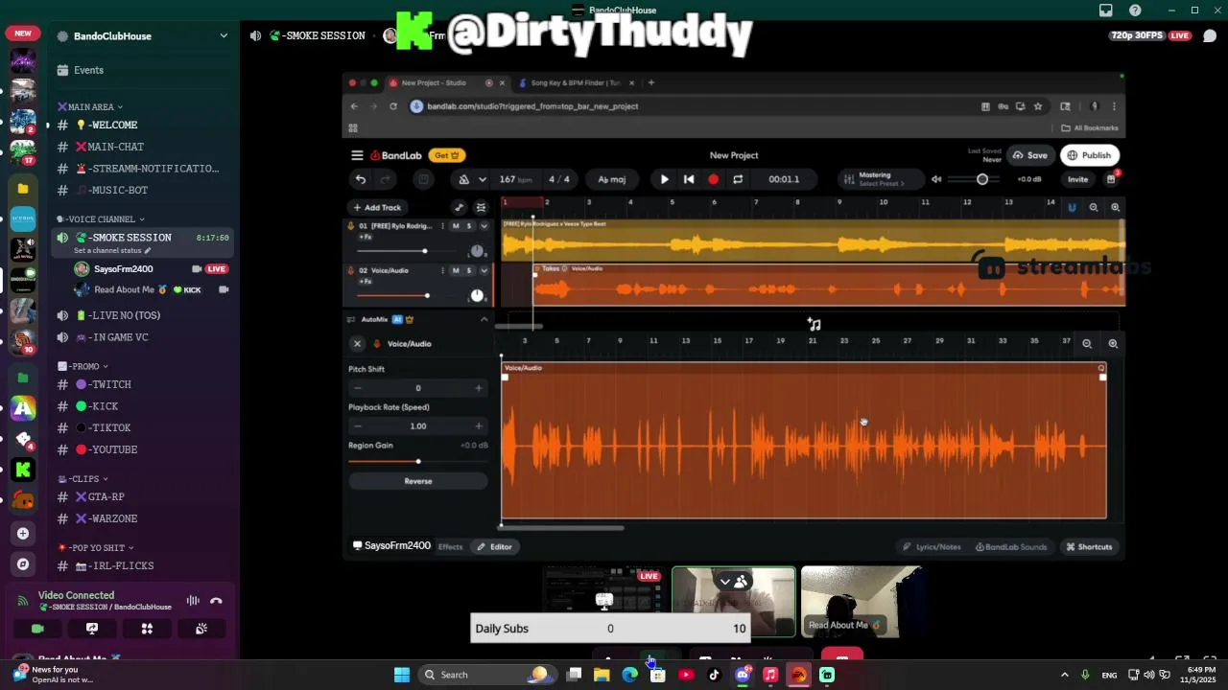This screenshot has width=1228, height=690.
Task: Open BandLab Sounds browser
Action: click(1011, 547)
